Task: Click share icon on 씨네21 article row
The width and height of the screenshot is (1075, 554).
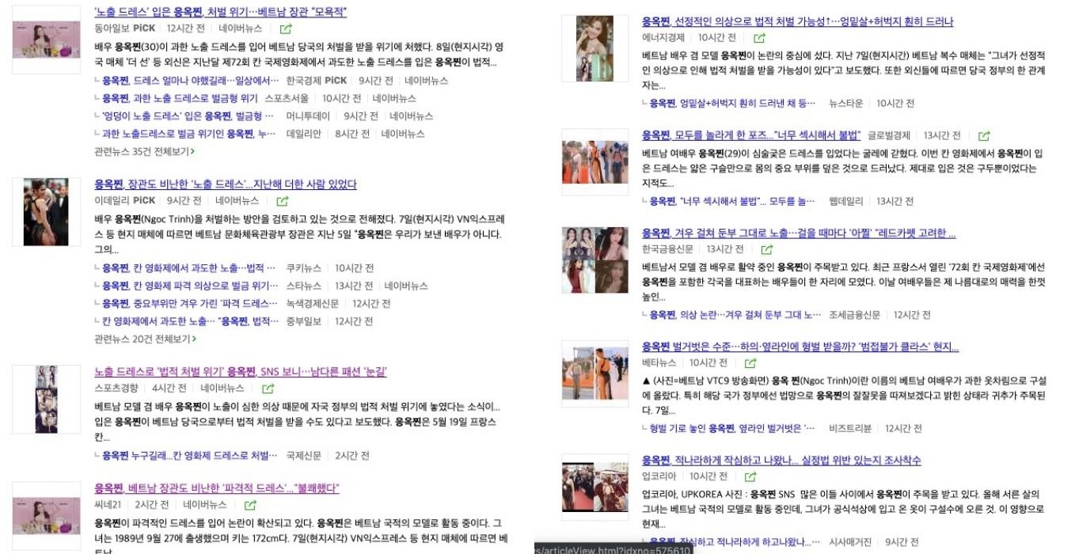Action: pos(250,505)
